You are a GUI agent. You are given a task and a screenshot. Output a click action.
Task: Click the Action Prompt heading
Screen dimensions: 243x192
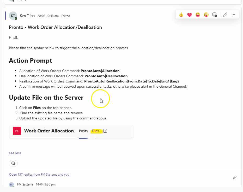(30, 61)
